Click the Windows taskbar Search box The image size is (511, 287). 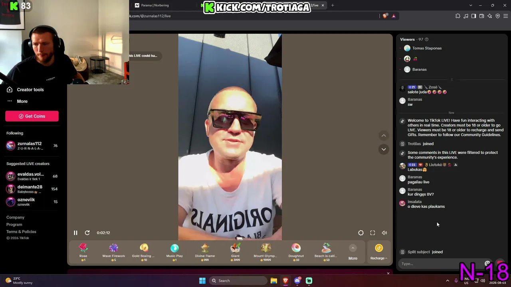click(238, 281)
